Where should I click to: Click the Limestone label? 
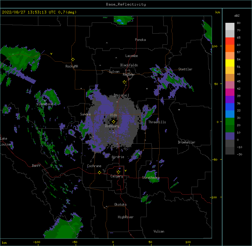click(45, 104)
